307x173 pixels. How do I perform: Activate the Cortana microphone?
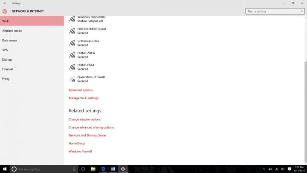[x=74, y=169]
